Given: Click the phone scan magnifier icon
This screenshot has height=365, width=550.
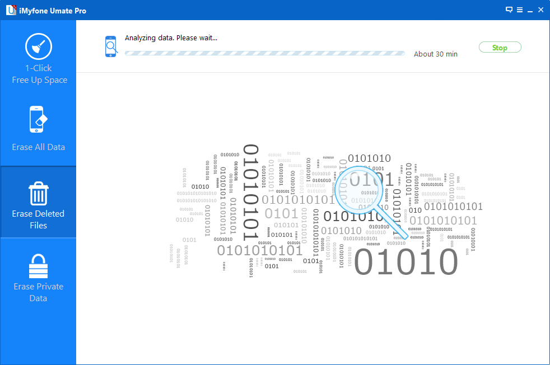Looking at the screenshot, I should [x=111, y=46].
